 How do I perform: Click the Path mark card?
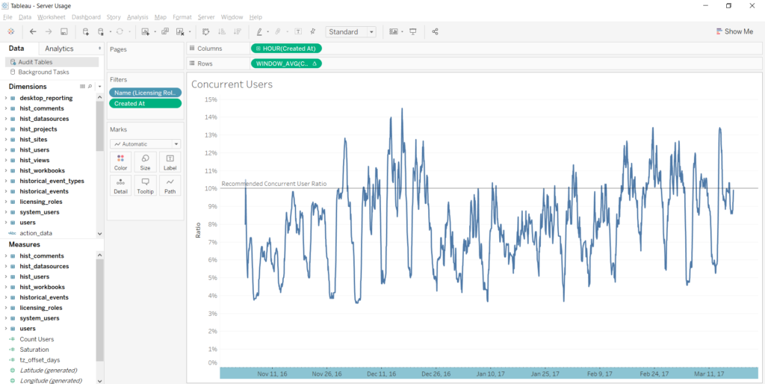pyautogui.click(x=170, y=185)
